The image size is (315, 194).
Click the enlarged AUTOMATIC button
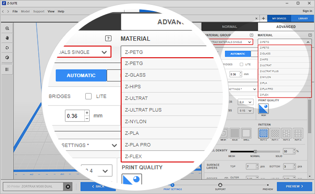point(81,76)
